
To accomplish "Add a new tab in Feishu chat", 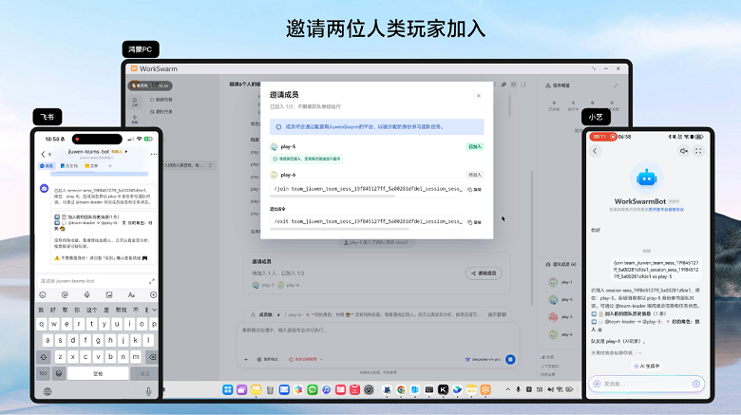I will pos(110,166).
